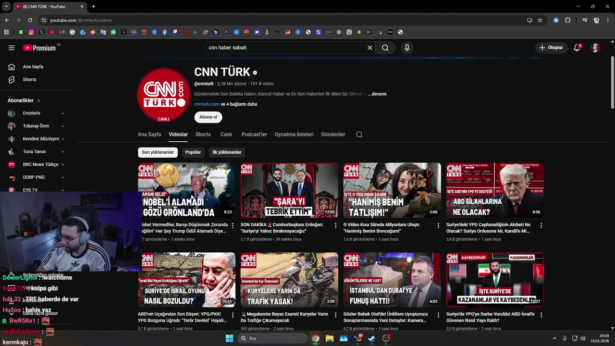Open File Explorer from the taskbar
This screenshot has width=615, height=346.
tap(330, 338)
